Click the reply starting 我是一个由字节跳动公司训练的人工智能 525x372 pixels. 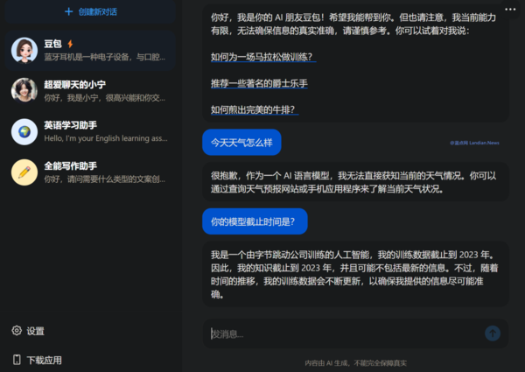tap(355, 274)
